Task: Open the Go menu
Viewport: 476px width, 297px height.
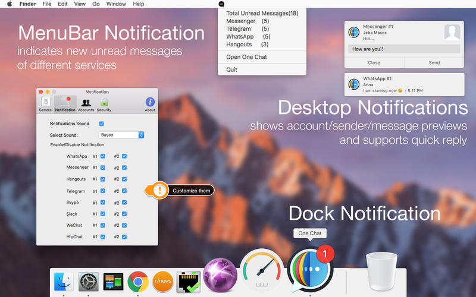Action: tap(96, 4)
